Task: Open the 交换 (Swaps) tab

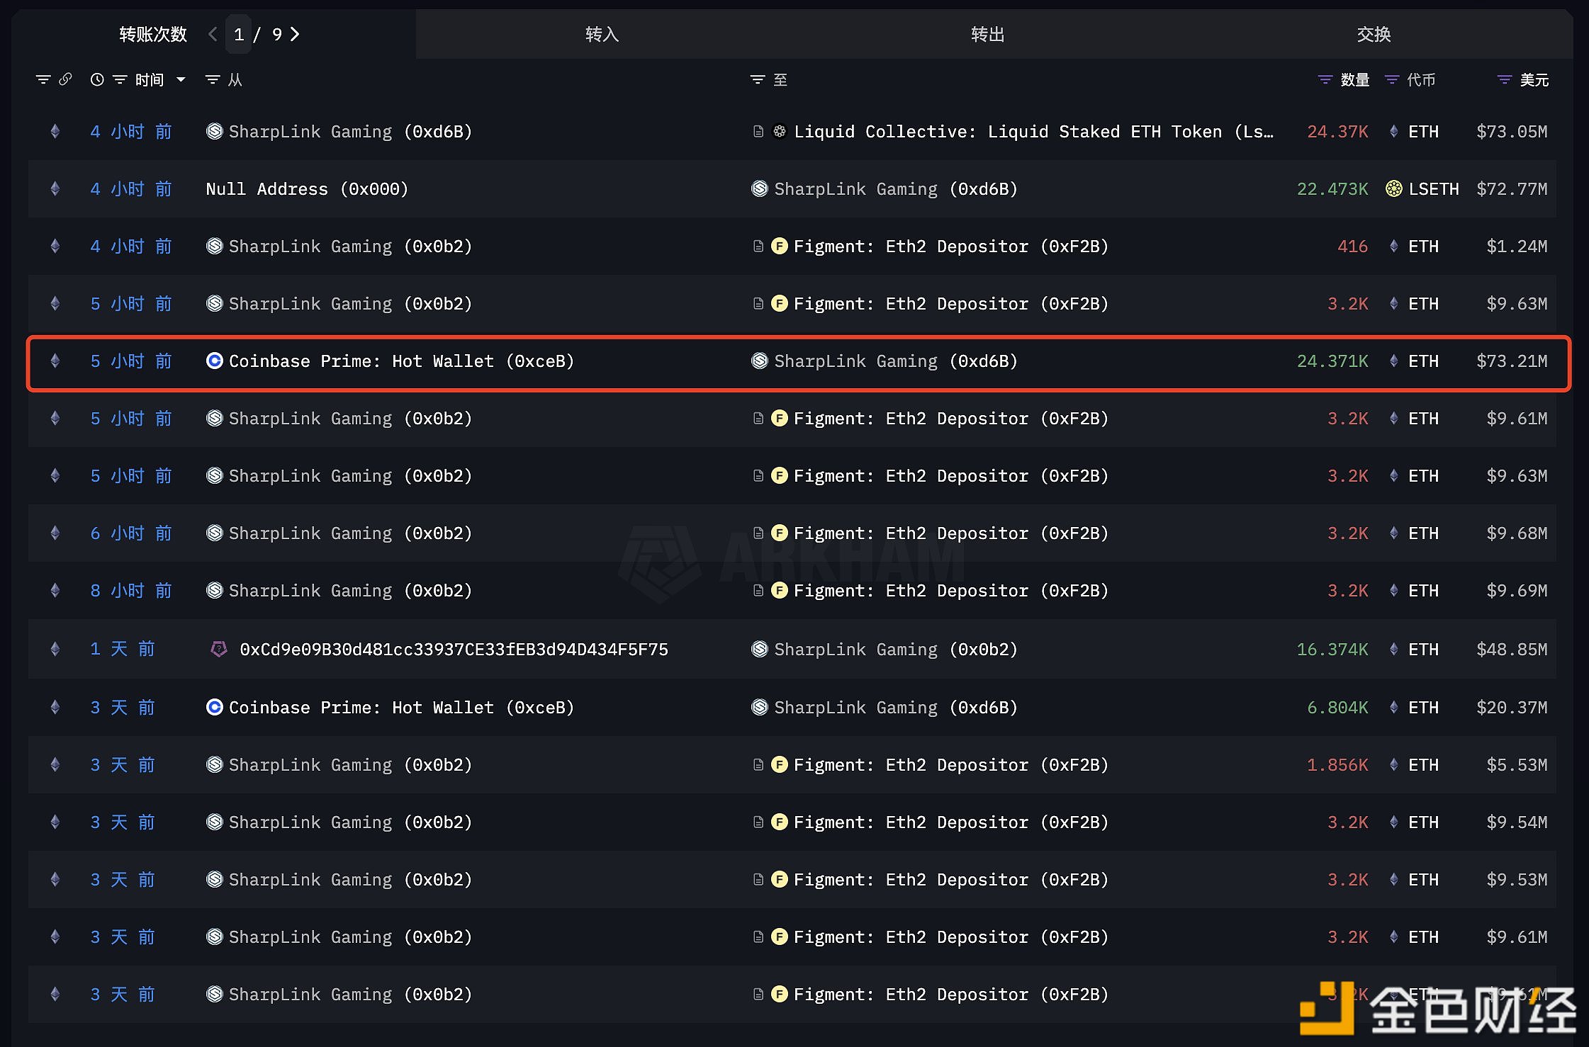Action: point(1373,34)
